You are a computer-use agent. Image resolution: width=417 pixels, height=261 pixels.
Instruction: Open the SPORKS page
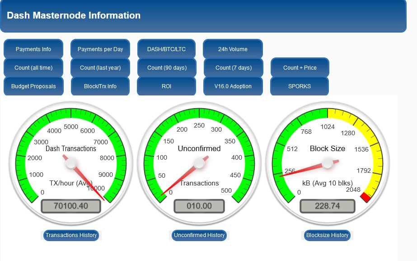[x=300, y=86]
